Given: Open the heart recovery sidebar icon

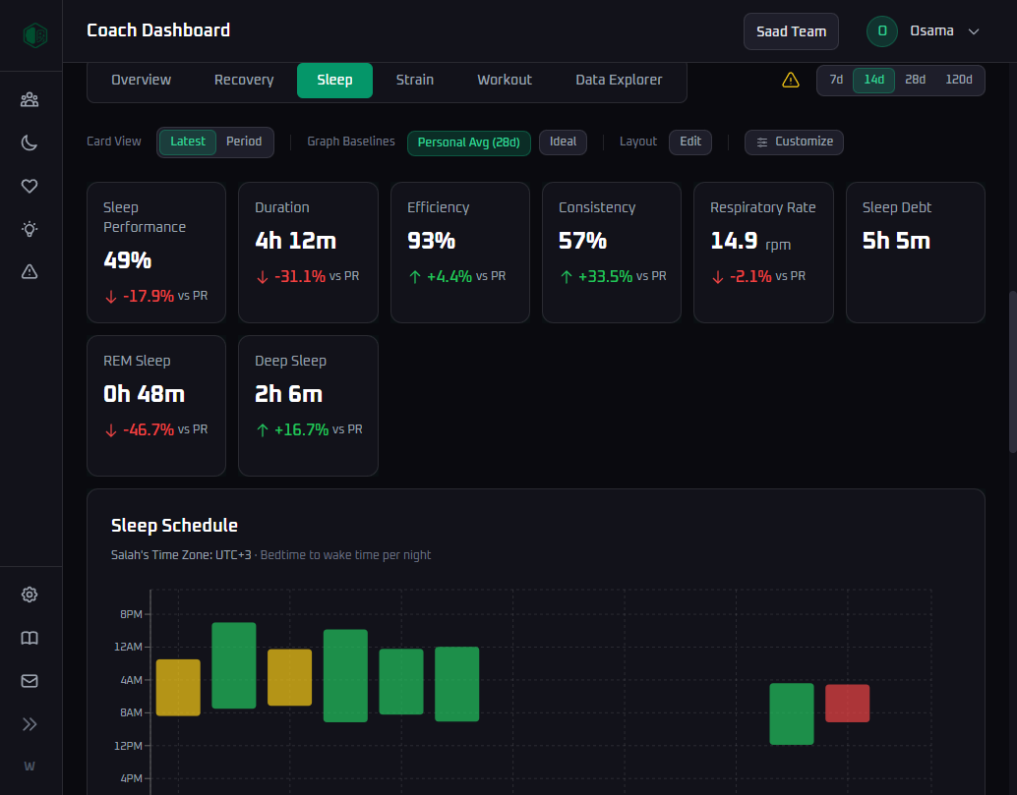Looking at the screenshot, I should 30,186.
